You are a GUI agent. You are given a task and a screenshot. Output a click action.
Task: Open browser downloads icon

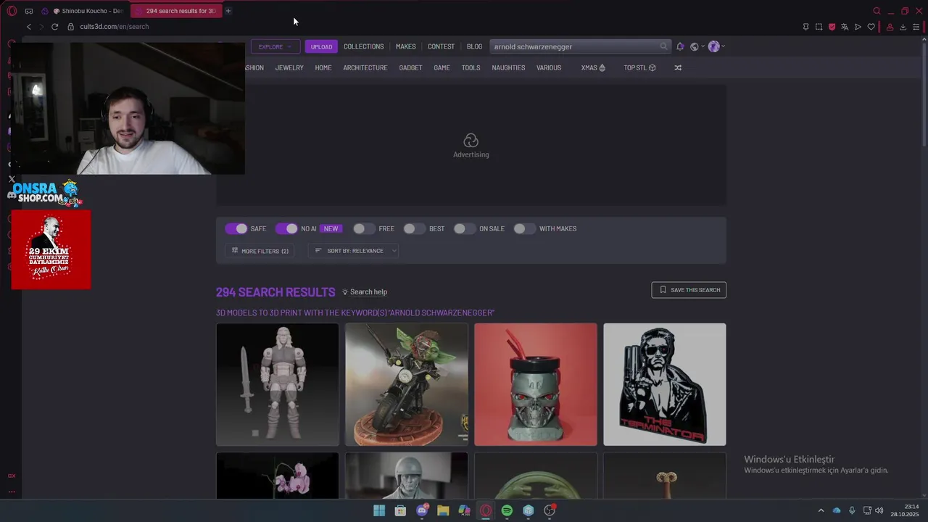903,27
